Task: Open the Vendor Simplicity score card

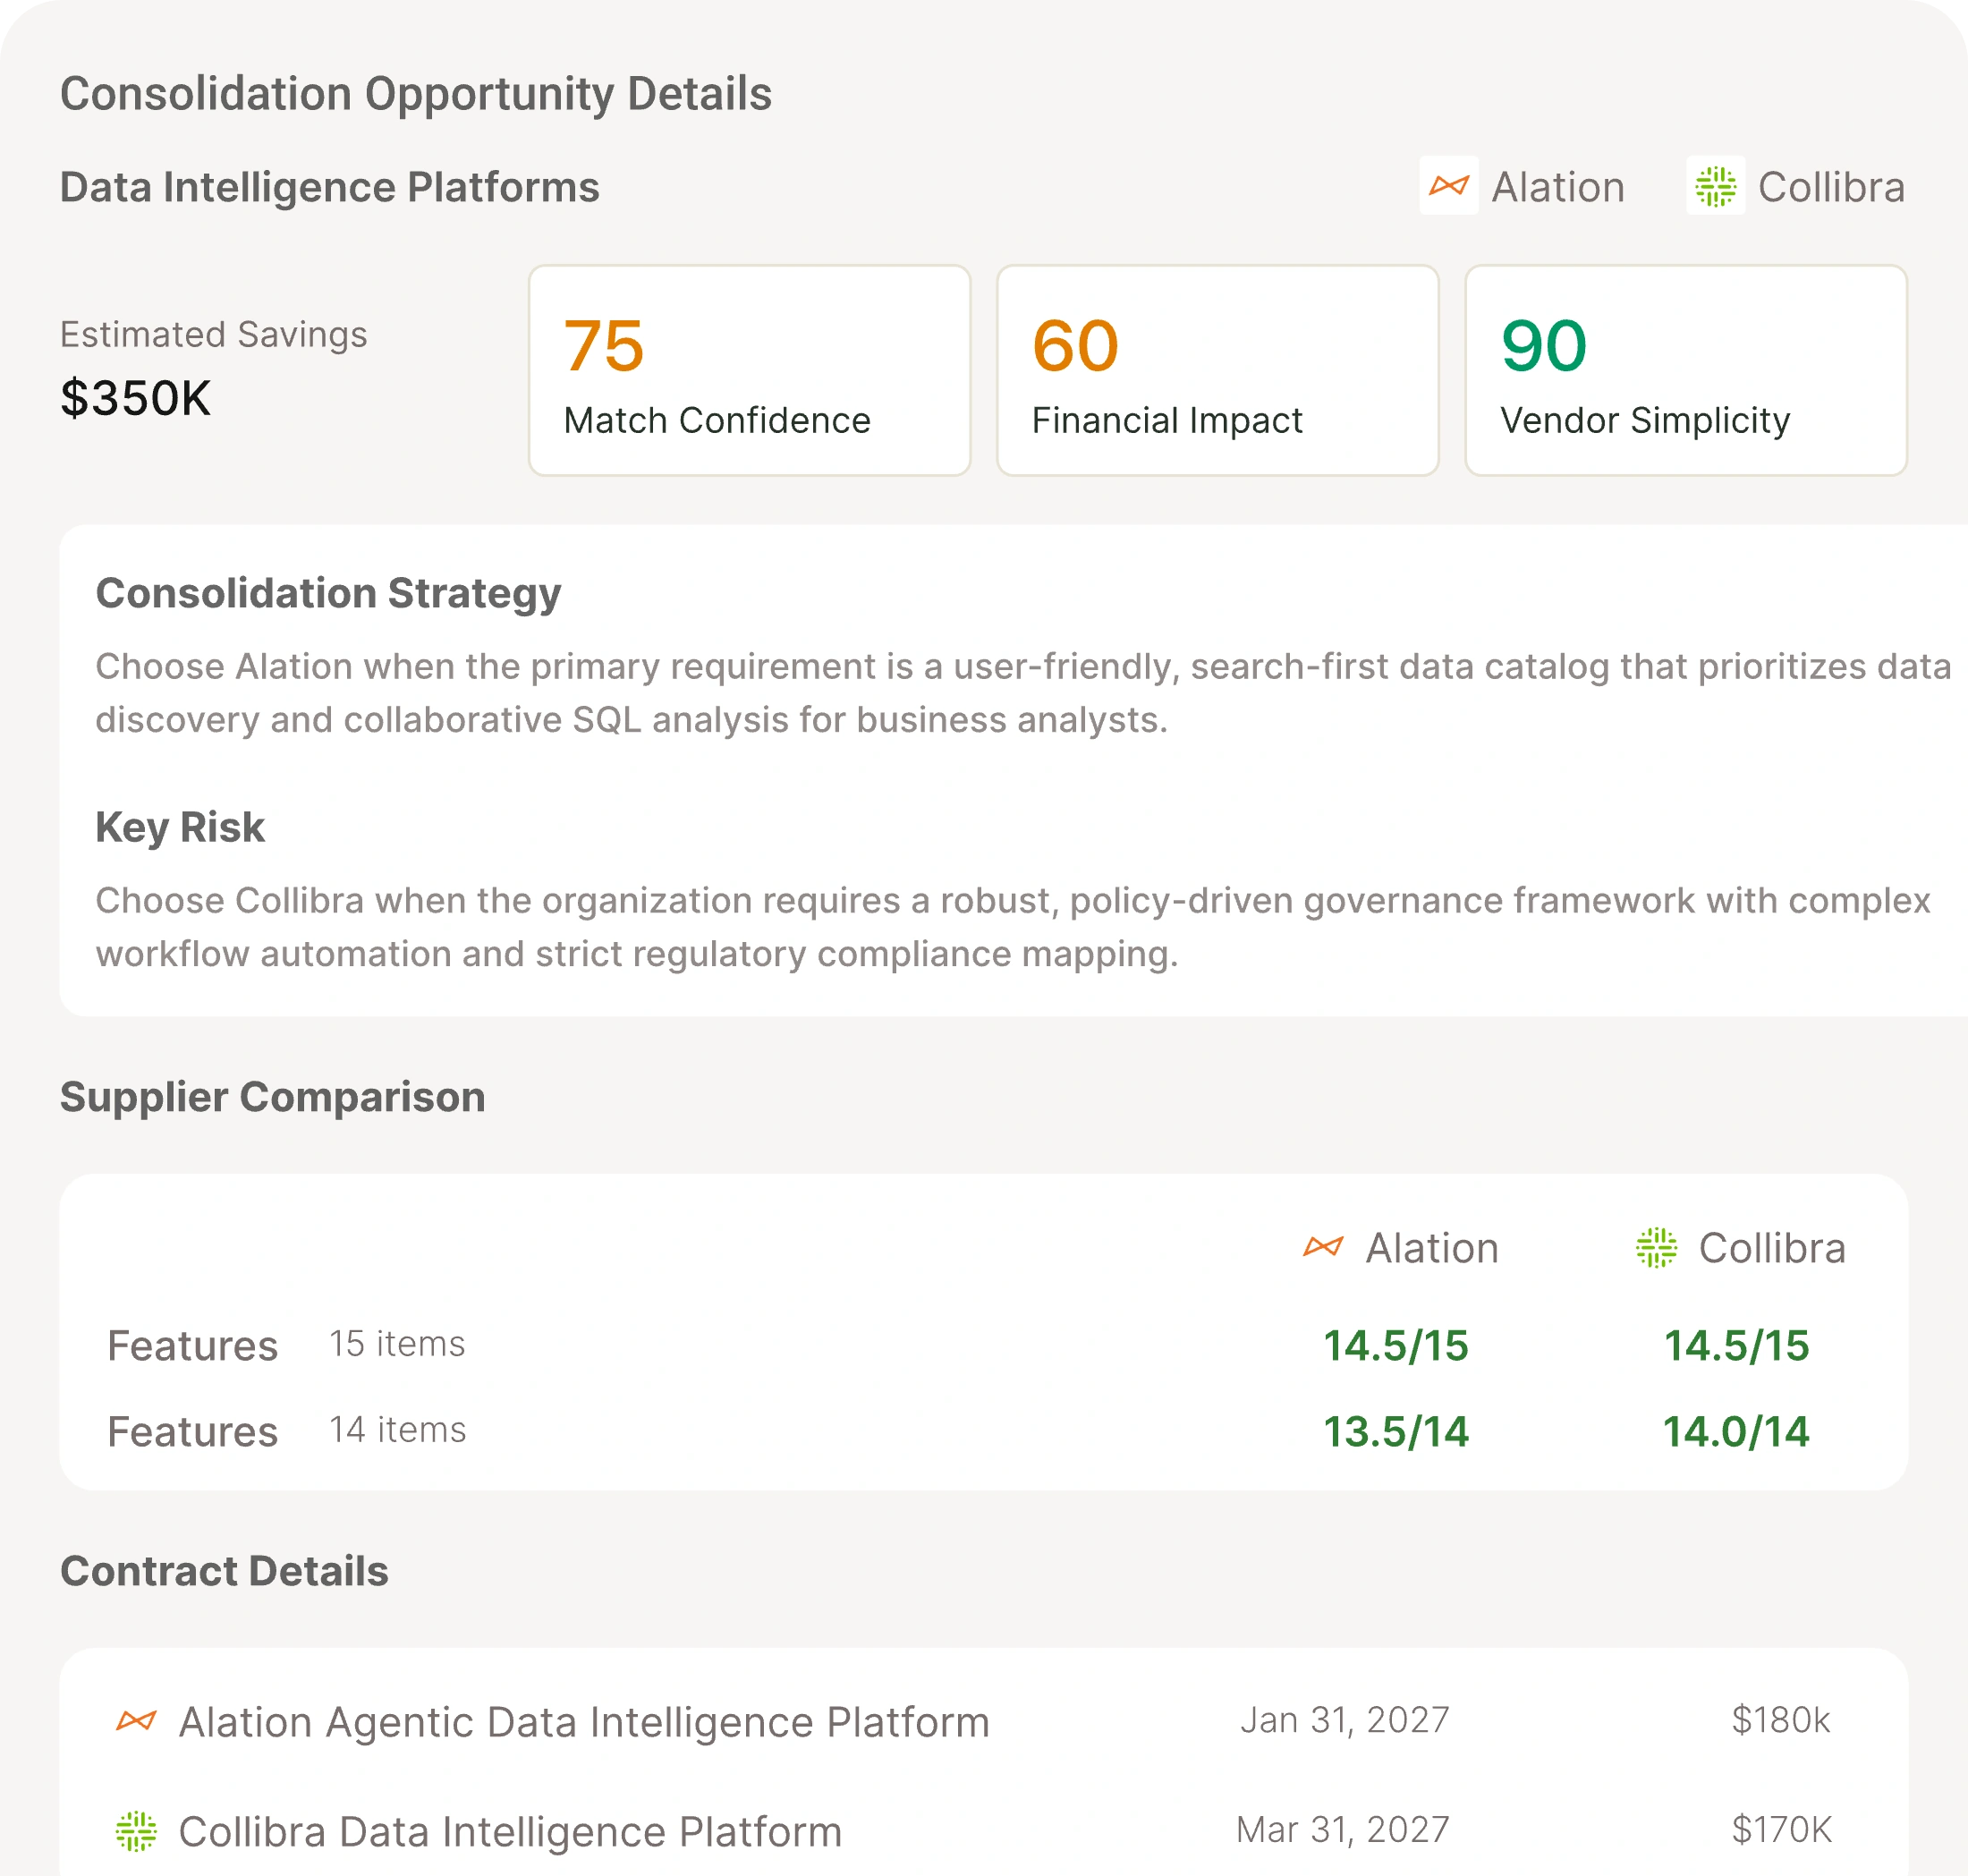Action: pyautogui.click(x=1685, y=370)
